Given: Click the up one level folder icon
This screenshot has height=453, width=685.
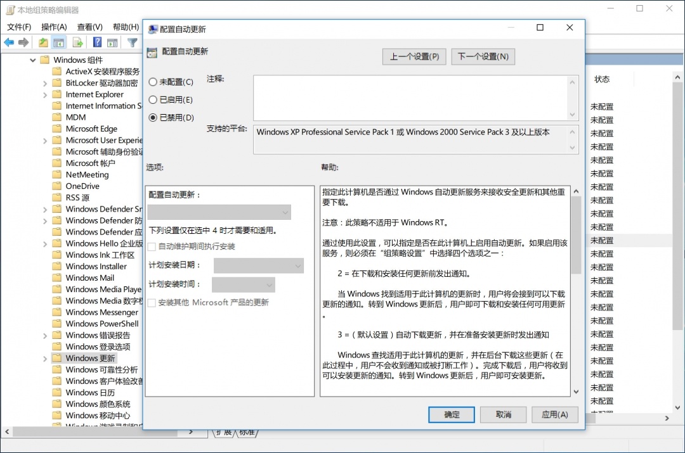Looking at the screenshot, I should tap(43, 42).
